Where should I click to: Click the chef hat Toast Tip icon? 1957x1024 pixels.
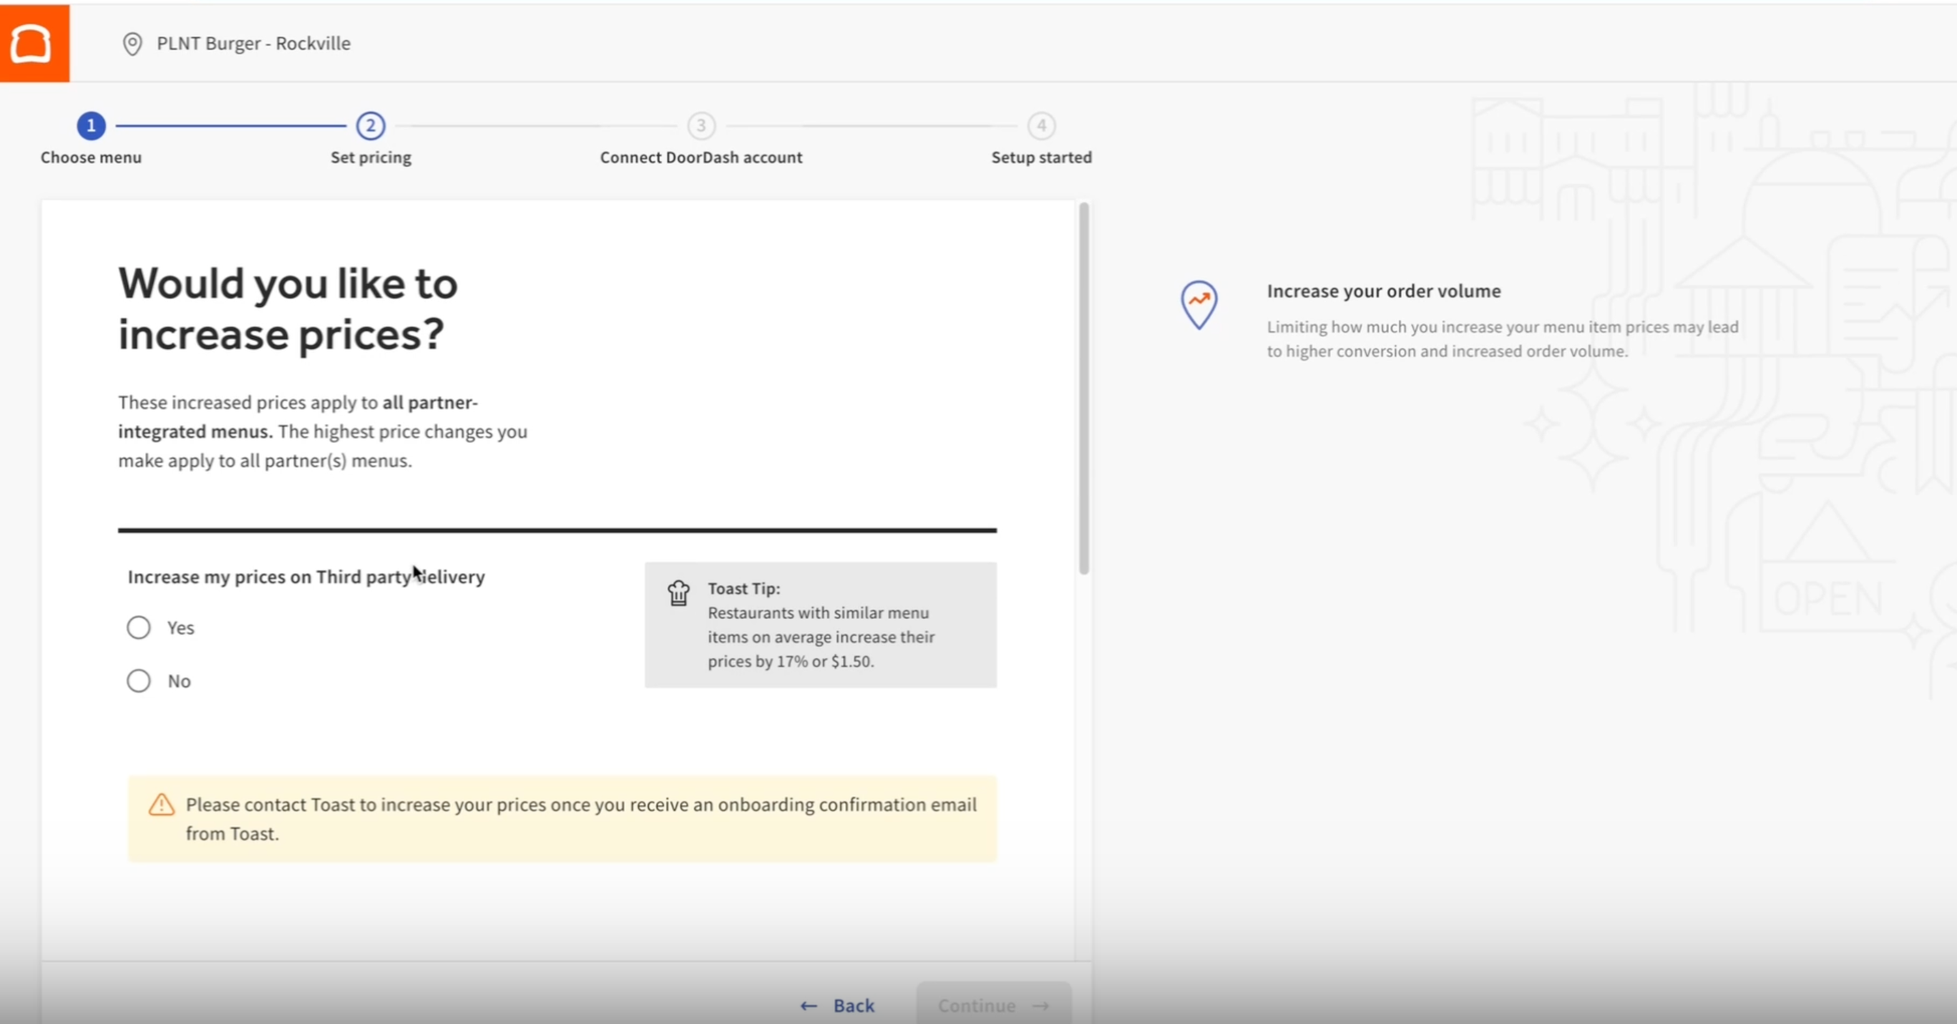pyautogui.click(x=678, y=593)
